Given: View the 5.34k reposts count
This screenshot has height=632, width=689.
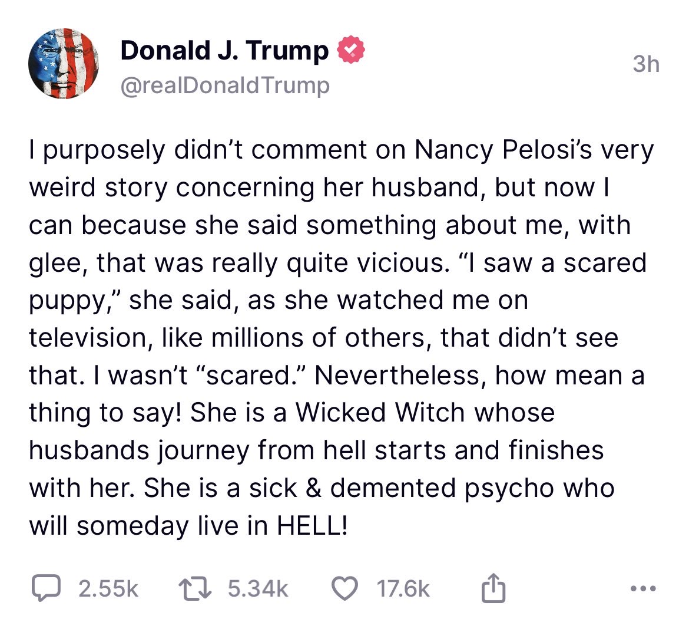Looking at the screenshot, I should (x=257, y=589).
